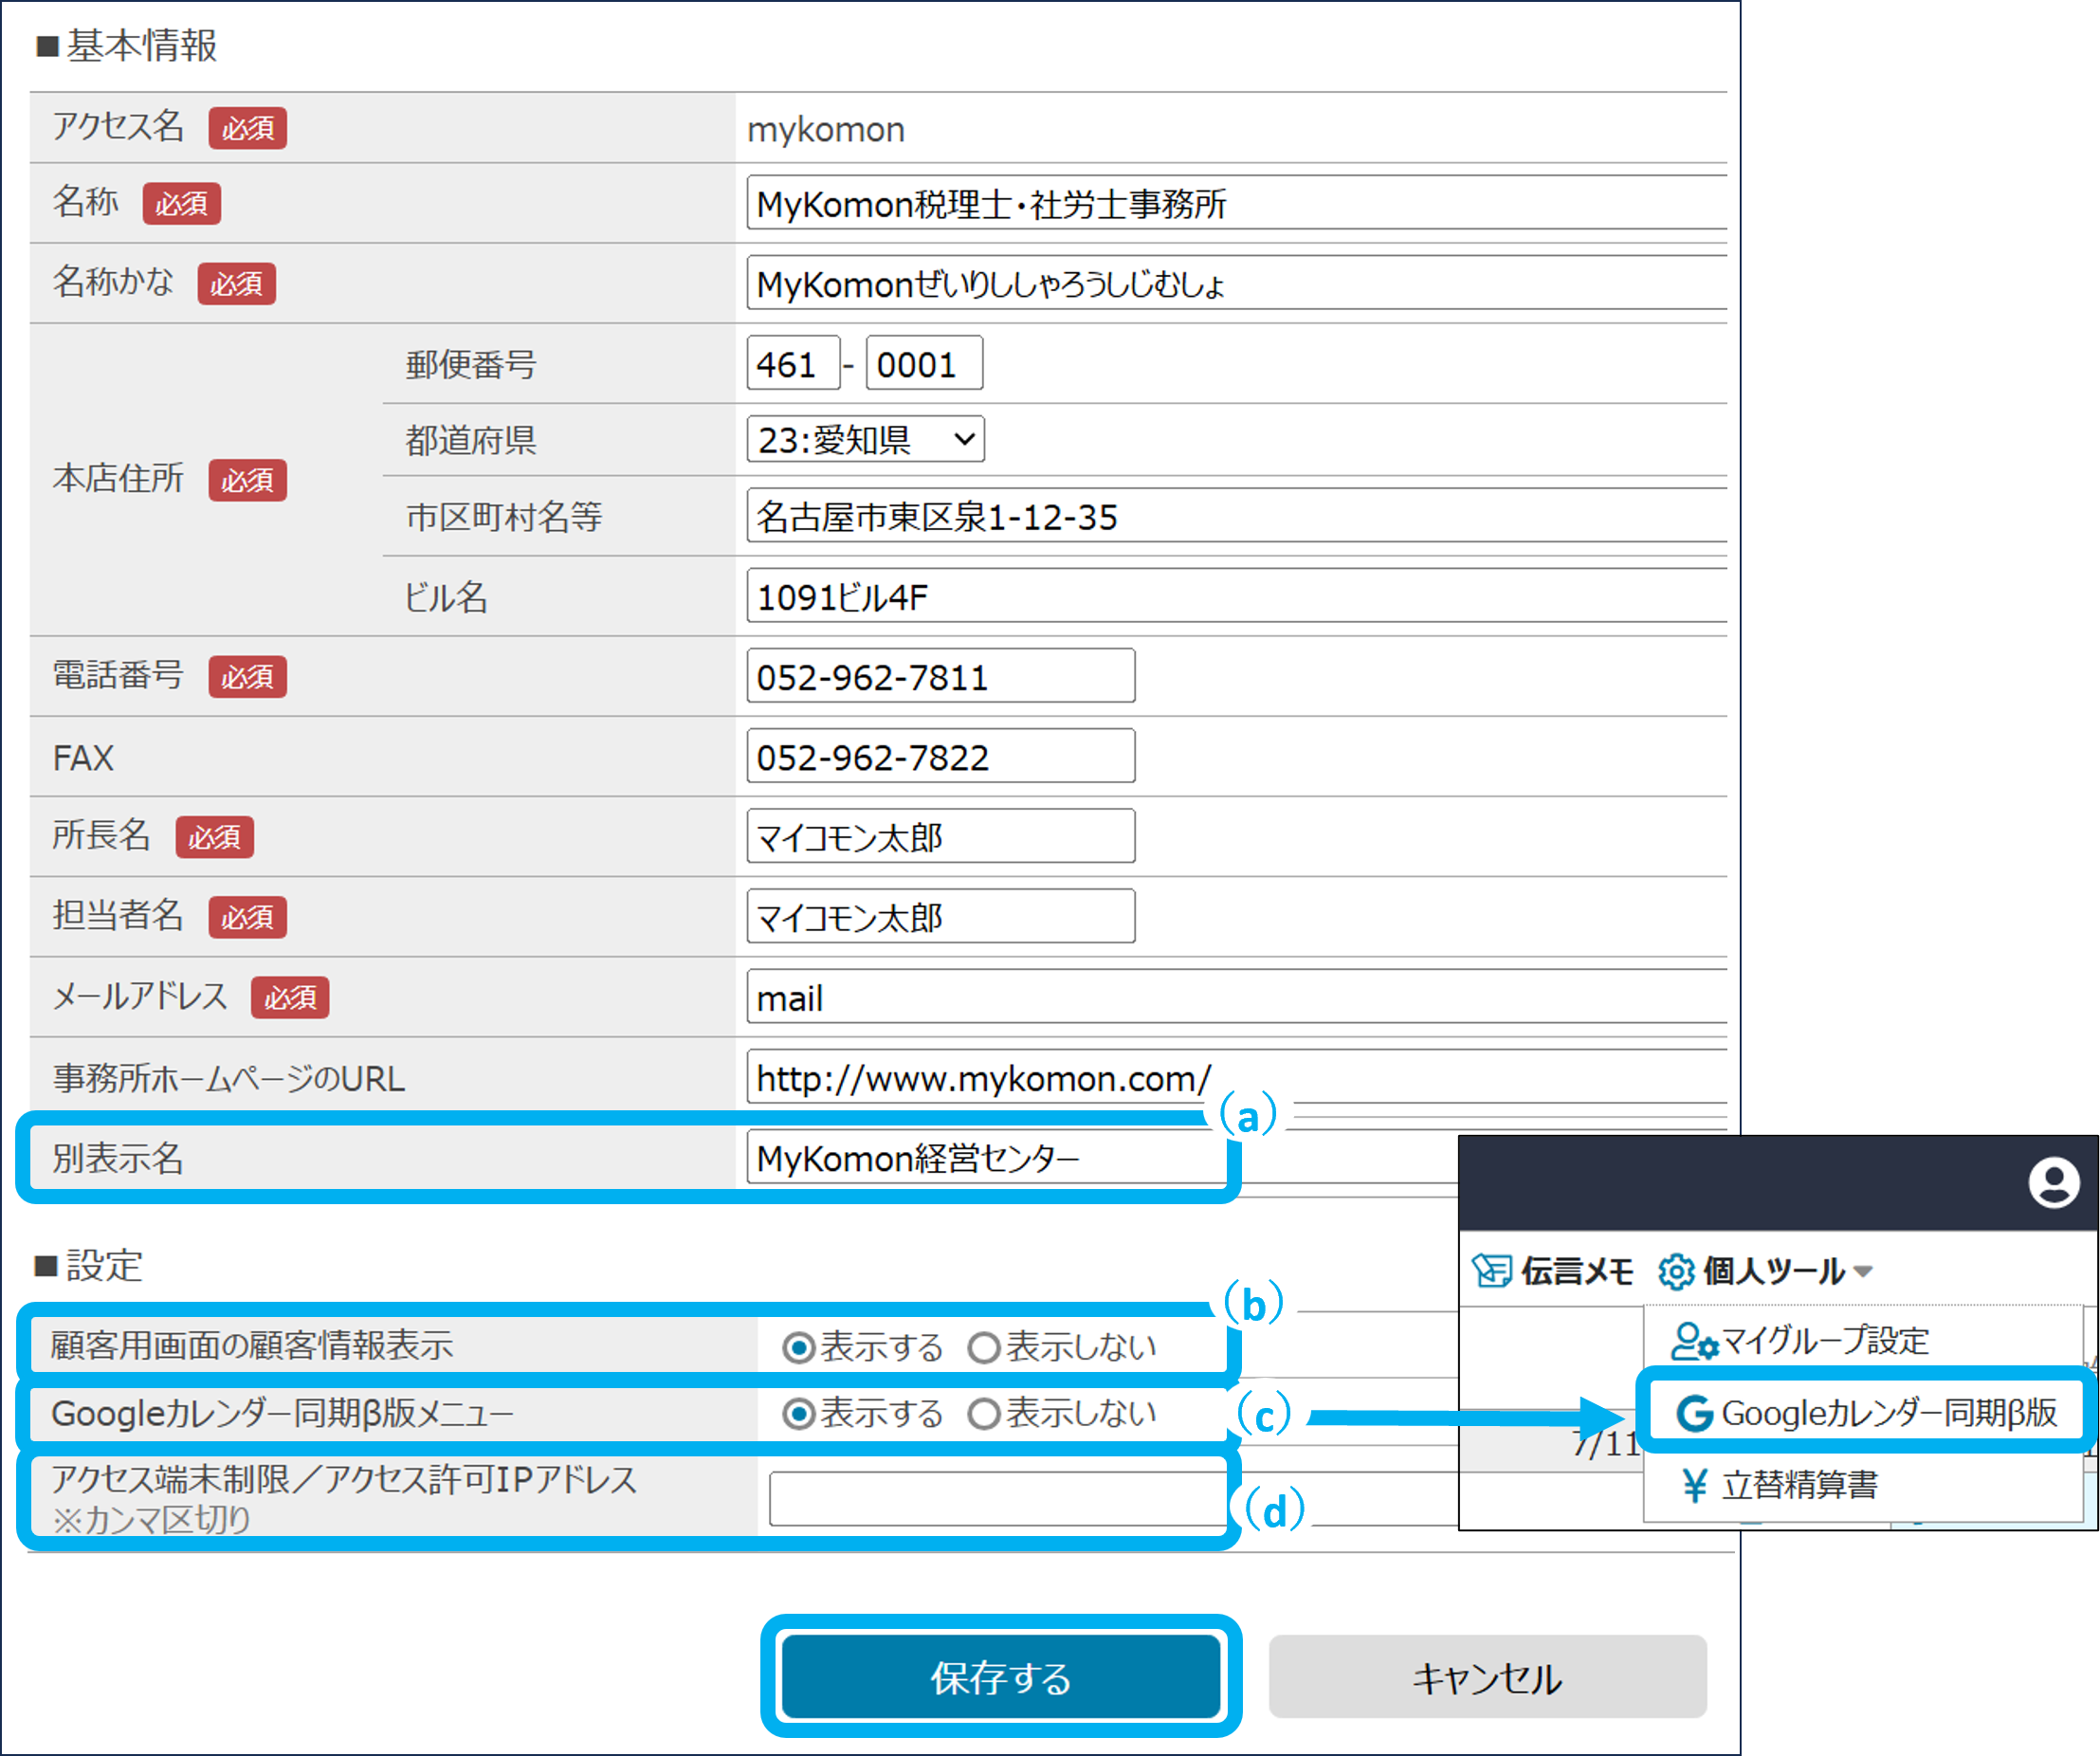Image resolution: width=2100 pixels, height=1756 pixels.
Task: Click the mykomon access name text
Action: coord(826,129)
